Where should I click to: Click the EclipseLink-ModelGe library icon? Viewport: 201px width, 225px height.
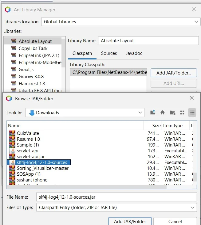tap(14, 62)
